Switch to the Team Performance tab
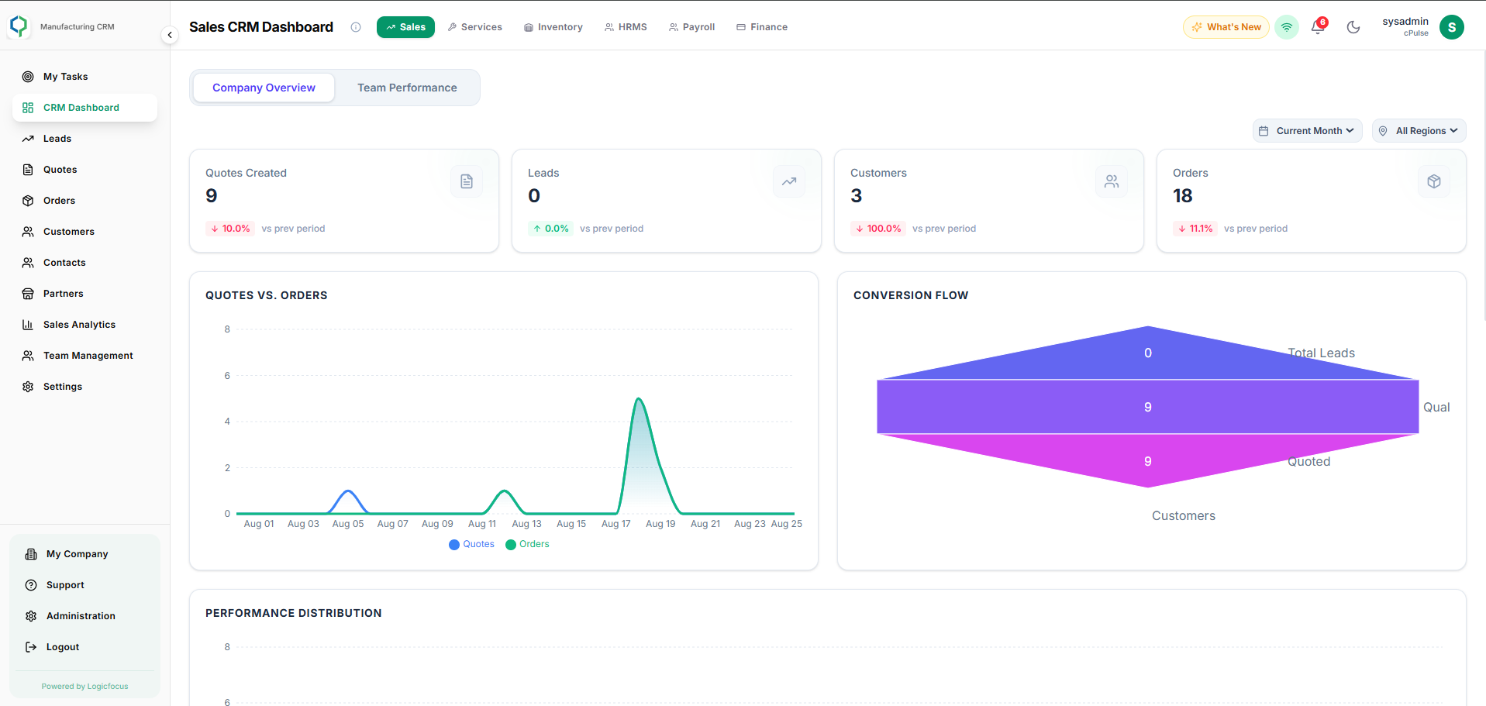Screen dimensions: 1486x706 tap(407, 88)
